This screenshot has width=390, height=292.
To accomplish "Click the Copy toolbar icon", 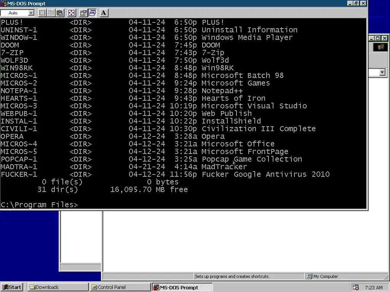I will pos(51,13).
